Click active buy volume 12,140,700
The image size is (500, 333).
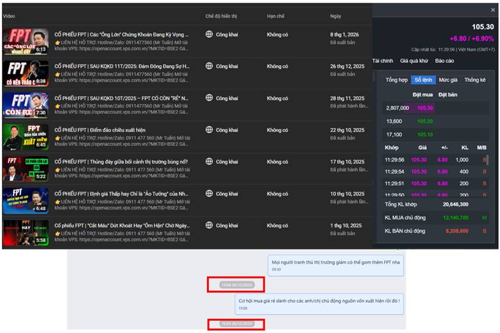tap(456, 218)
